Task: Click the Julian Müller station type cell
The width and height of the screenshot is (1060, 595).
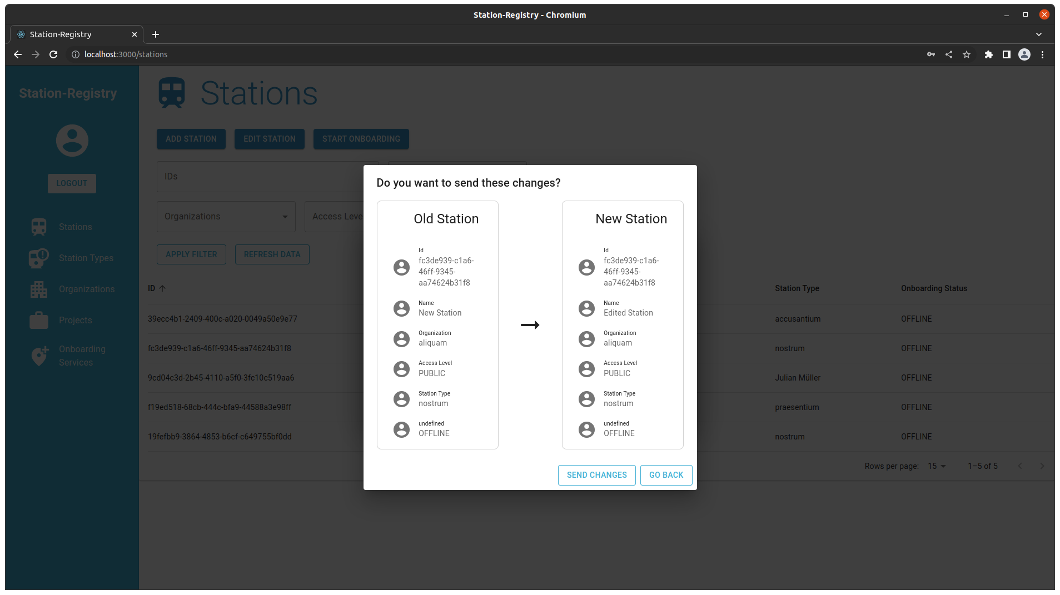Action: click(x=798, y=378)
